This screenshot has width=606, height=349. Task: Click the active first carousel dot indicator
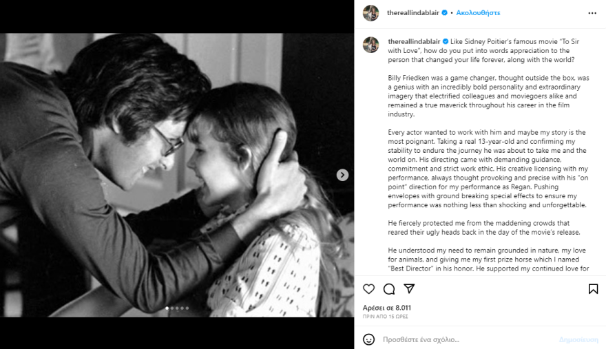coord(167,308)
